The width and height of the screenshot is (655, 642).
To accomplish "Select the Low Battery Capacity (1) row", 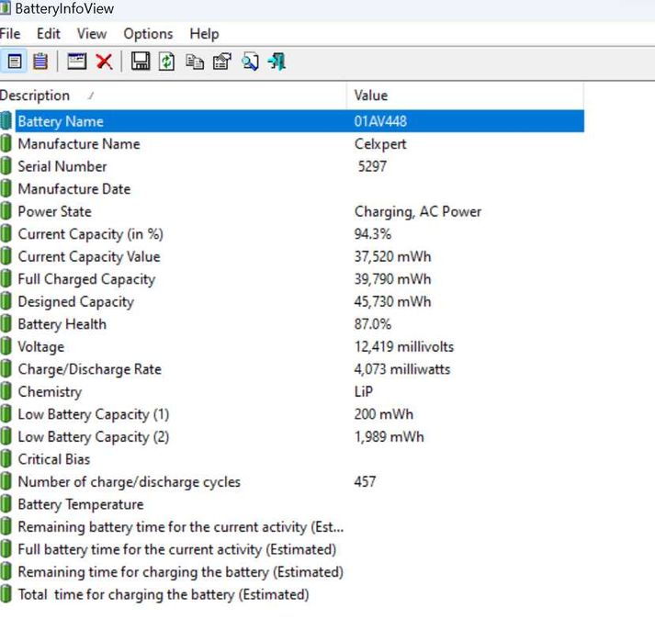I will [x=292, y=414].
